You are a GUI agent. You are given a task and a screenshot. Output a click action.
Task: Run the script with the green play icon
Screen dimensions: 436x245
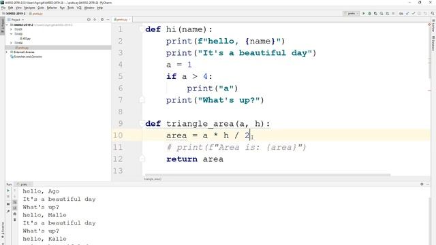click(363, 14)
